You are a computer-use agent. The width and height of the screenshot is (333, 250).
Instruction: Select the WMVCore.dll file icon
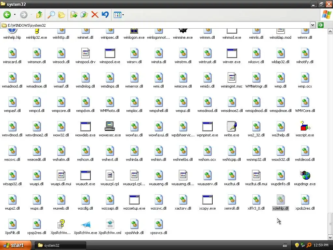coord(305,102)
